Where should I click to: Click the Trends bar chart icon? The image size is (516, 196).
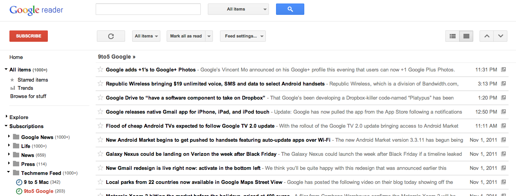pos(13,88)
